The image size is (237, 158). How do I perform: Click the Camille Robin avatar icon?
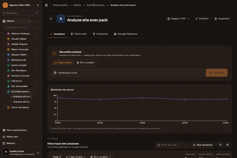6,152
